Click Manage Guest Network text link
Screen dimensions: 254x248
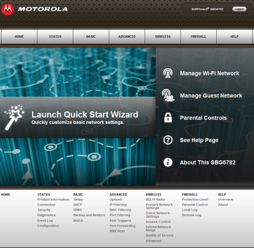(x=211, y=96)
